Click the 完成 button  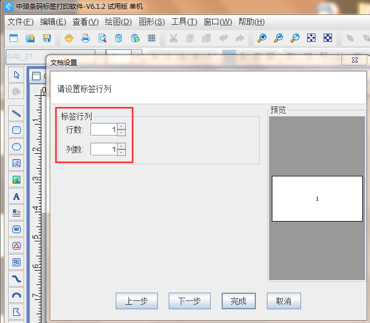[x=238, y=301]
